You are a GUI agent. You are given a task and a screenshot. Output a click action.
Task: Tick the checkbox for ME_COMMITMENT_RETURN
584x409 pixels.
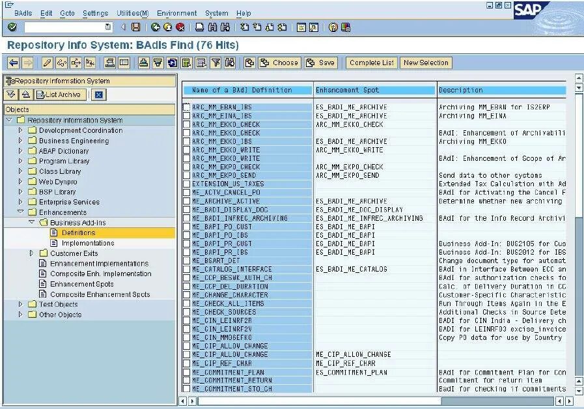tap(187, 380)
